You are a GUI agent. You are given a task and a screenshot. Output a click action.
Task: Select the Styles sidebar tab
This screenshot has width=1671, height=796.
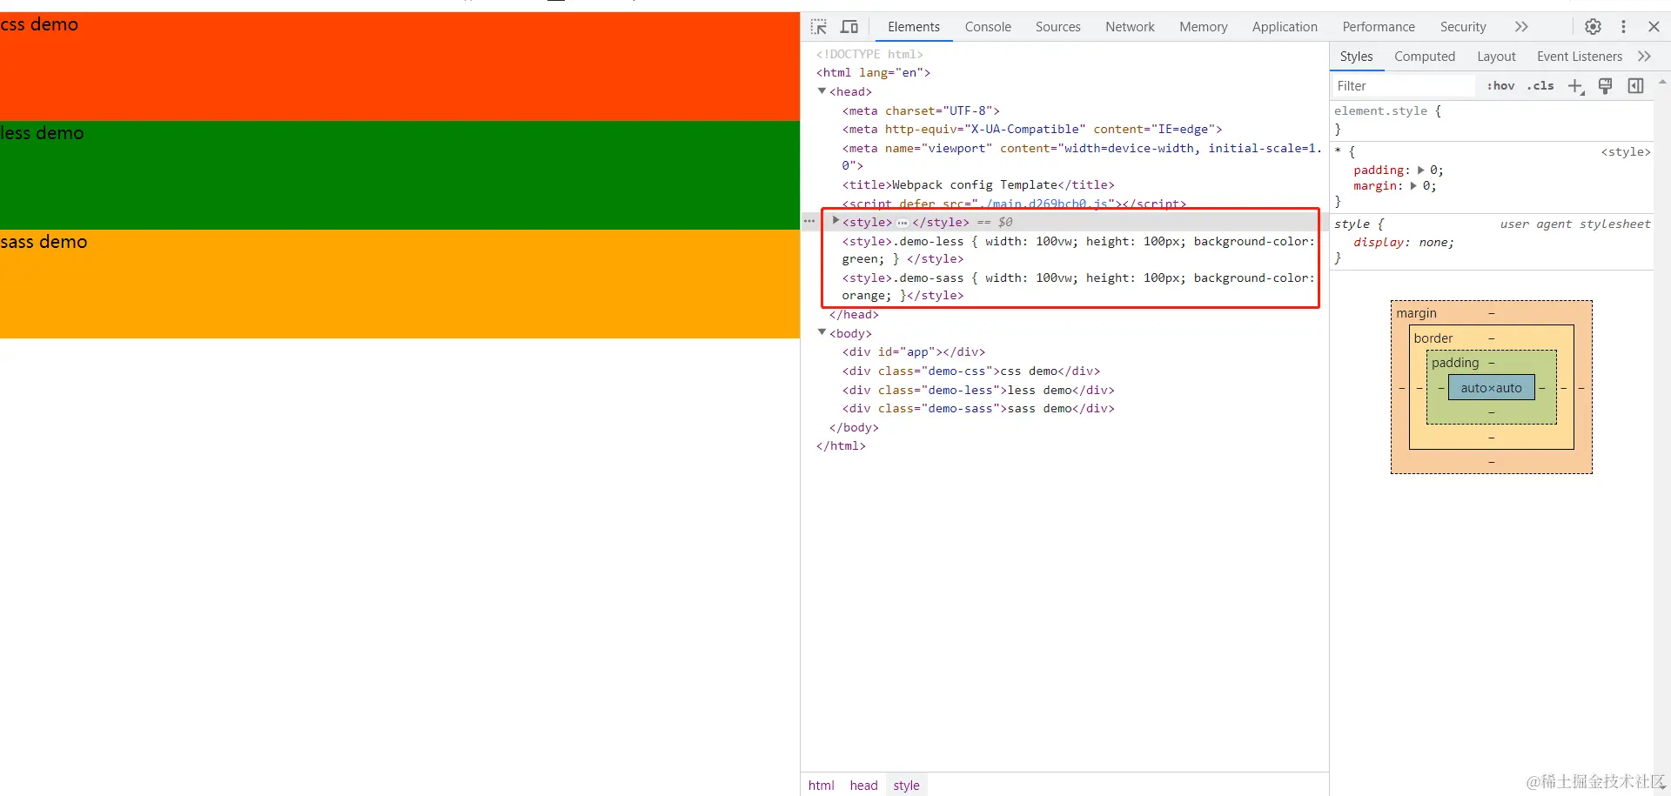point(1356,57)
